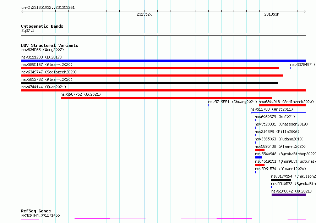Click the DGV Structural Variants heading
The height and width of the screenshot is (223, 316).
(x=50, y=45)
